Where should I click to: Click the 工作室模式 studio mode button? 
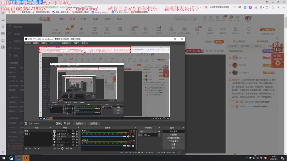173,141
